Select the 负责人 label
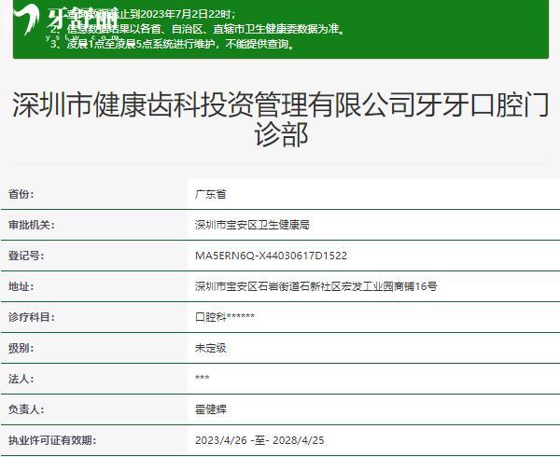560x457 pixels. click(x=26, y=409)
